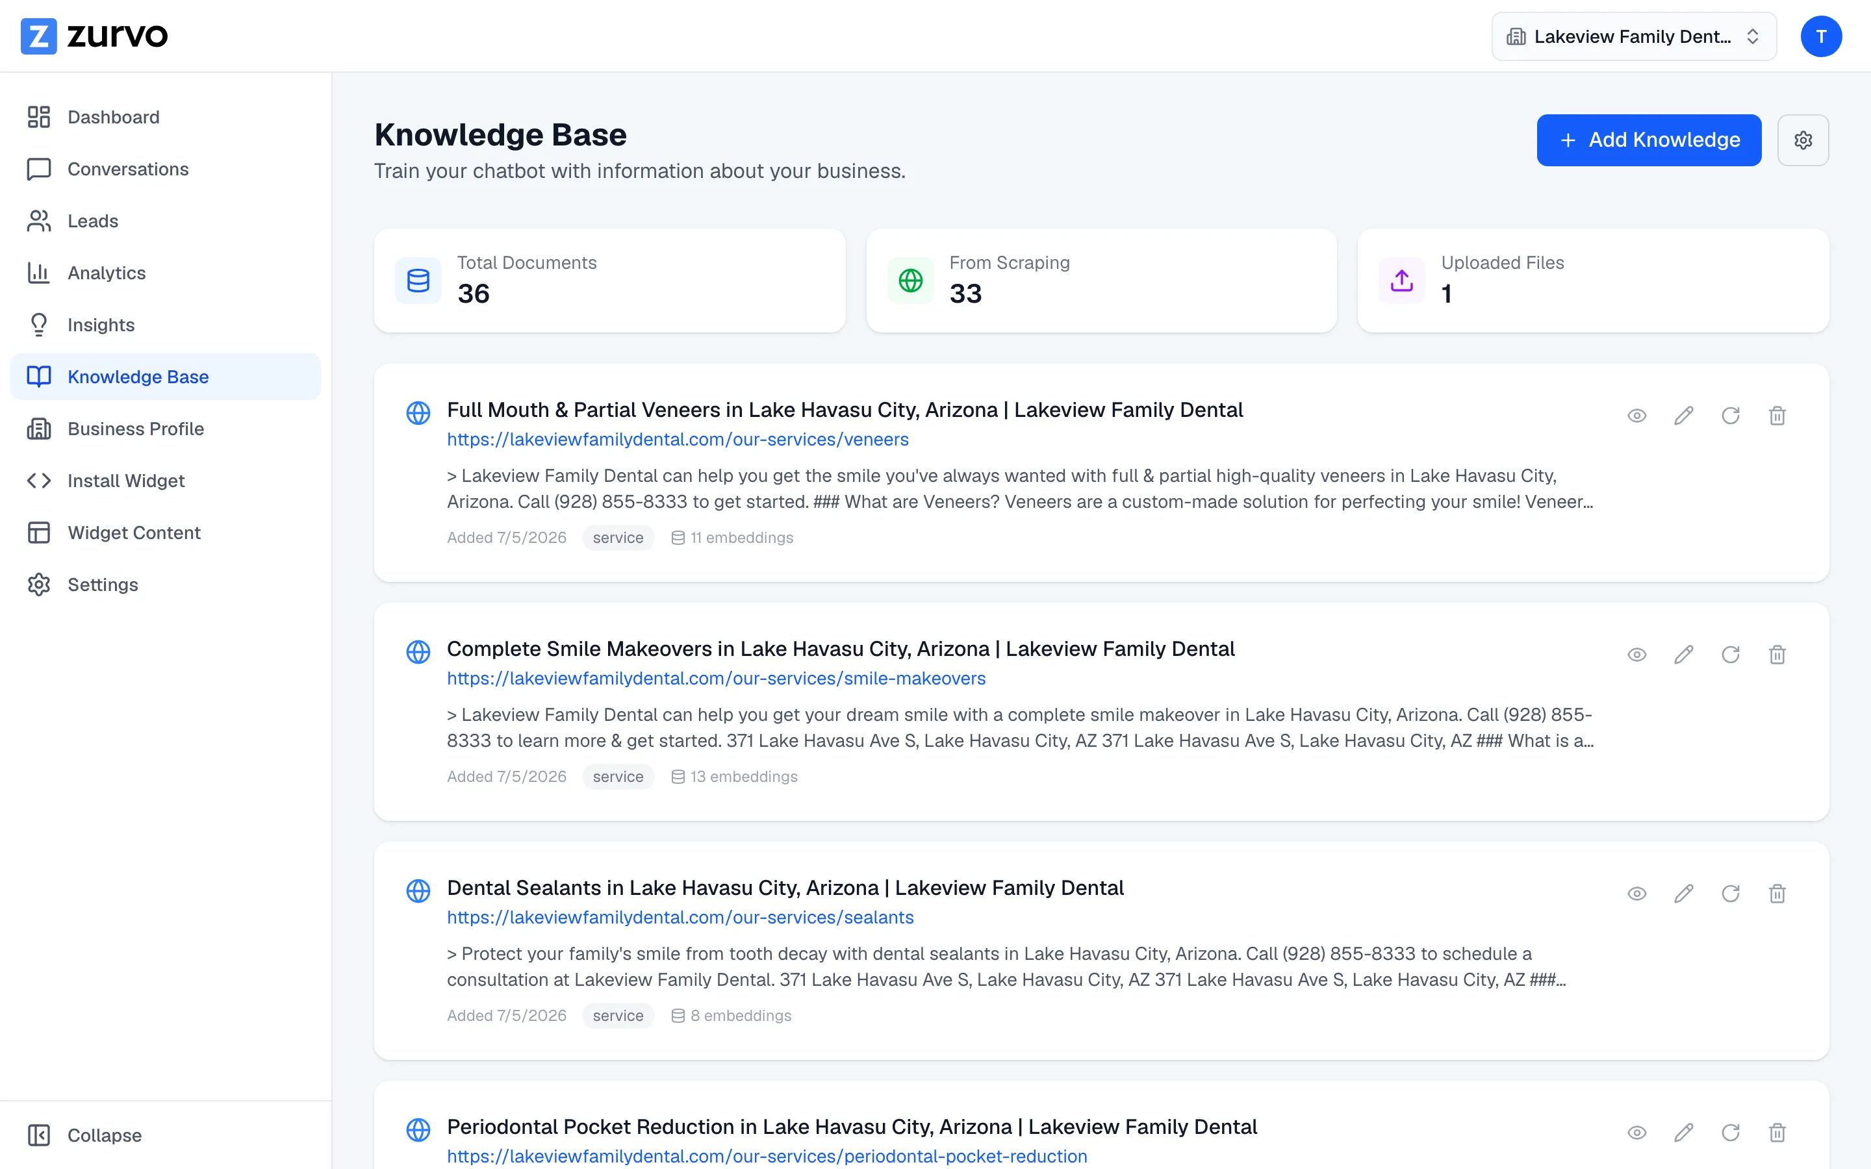The width and height of the screenshot is (1871, 1169).
Task: Click the service tag on Veneers entry
Action: pyautogui.click(x=618, y=537)
